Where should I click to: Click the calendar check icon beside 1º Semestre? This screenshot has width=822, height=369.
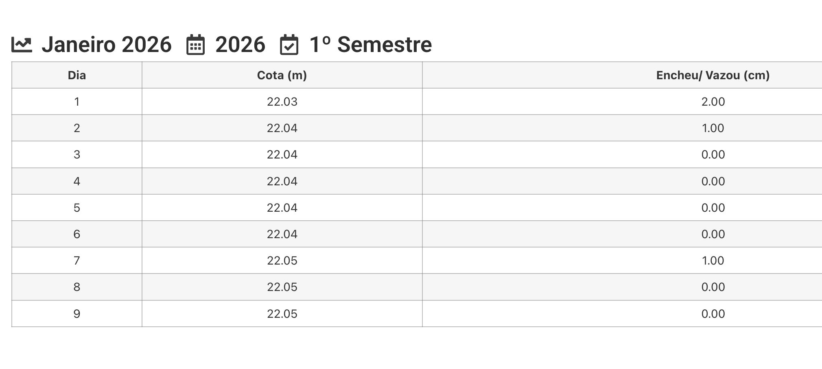(289, 45)
